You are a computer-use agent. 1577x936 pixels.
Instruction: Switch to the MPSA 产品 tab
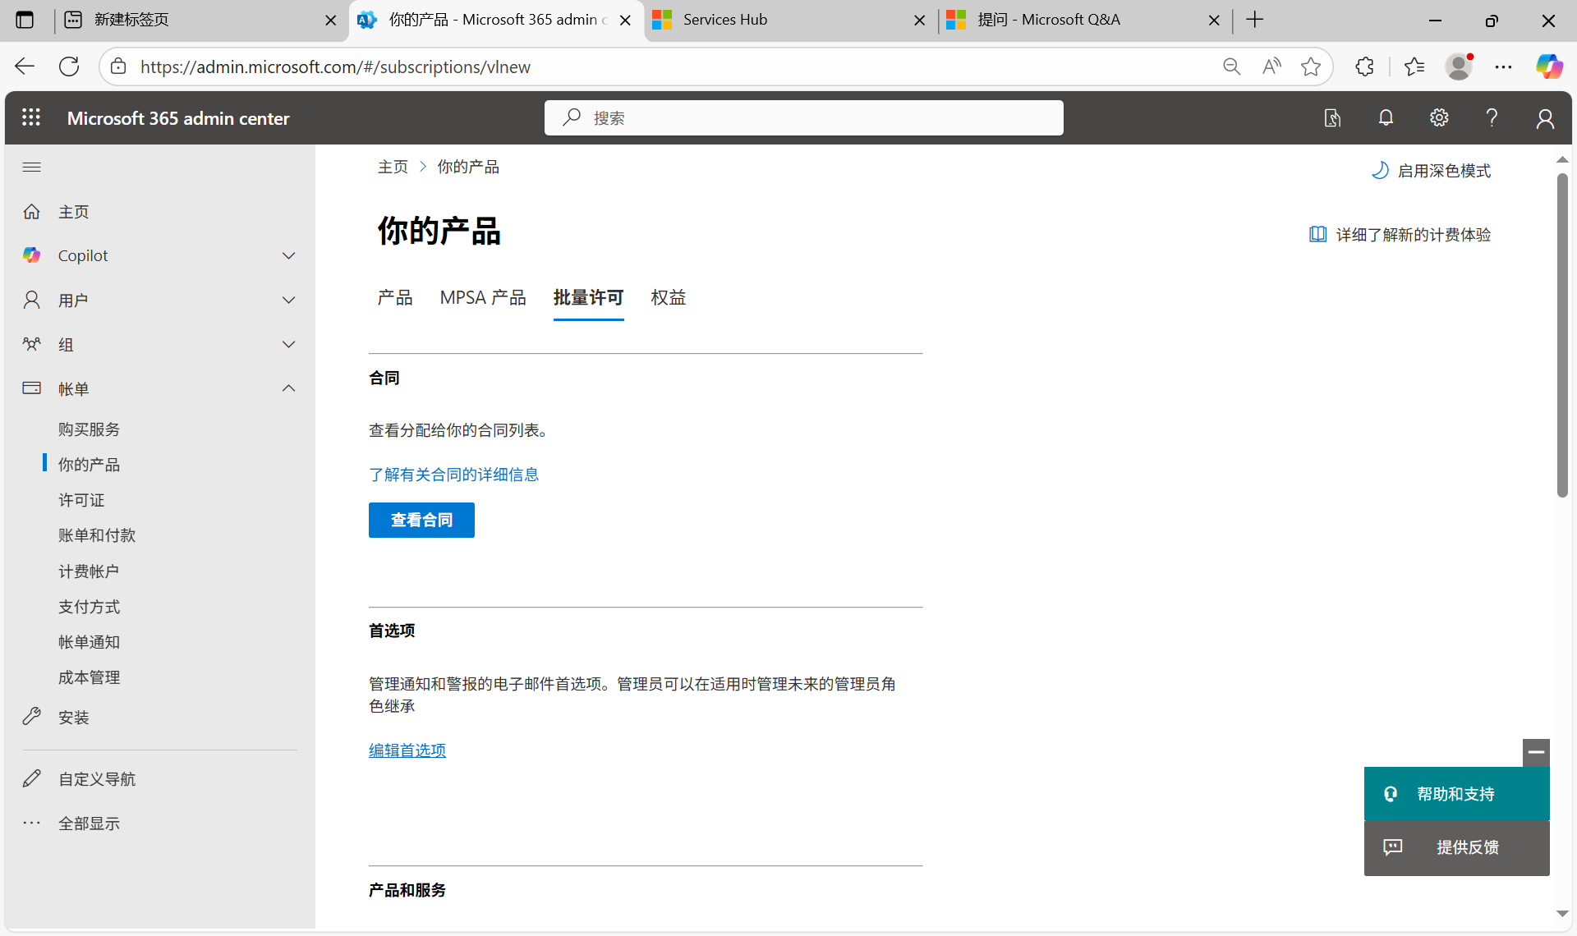click(x=483, y=297)
